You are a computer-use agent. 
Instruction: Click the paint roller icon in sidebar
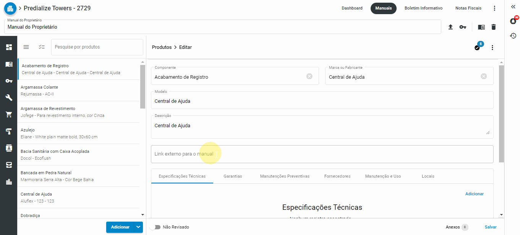8,131
